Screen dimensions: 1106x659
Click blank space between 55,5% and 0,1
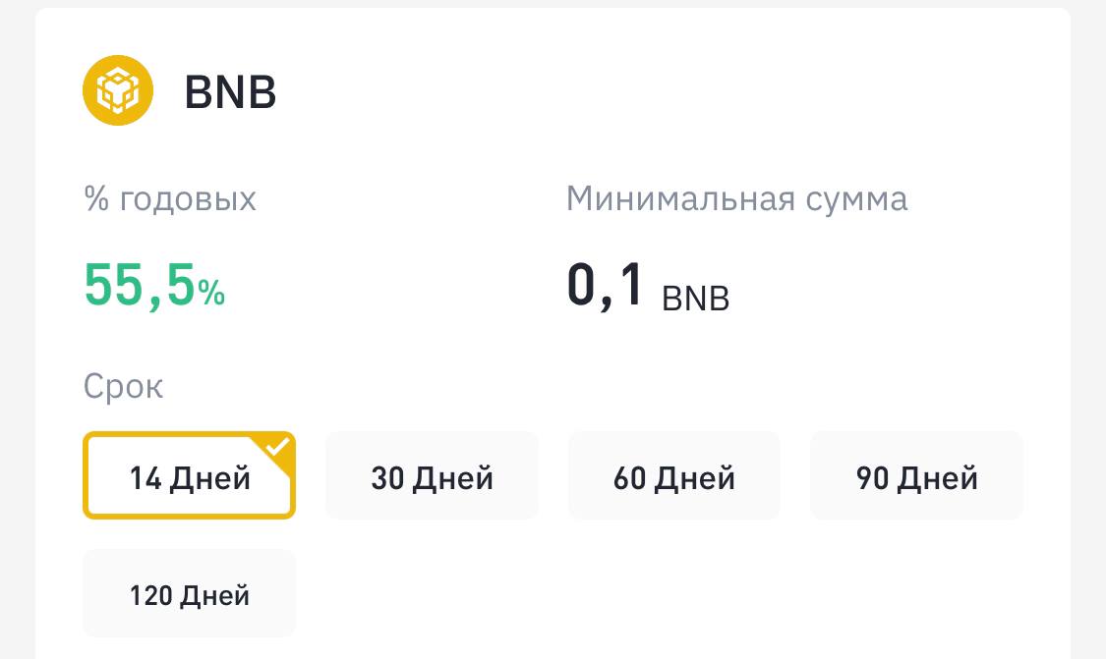point(393,287)
